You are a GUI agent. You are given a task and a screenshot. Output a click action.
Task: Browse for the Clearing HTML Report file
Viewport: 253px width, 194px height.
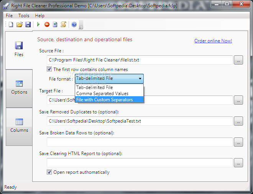[238, 163]
